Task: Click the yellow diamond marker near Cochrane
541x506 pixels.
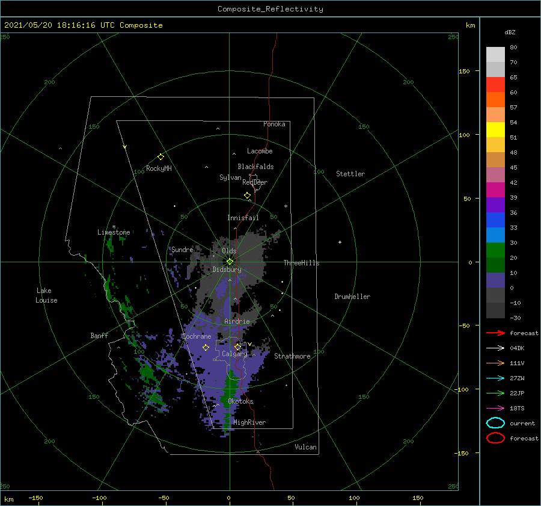Action: pos(206,348)
